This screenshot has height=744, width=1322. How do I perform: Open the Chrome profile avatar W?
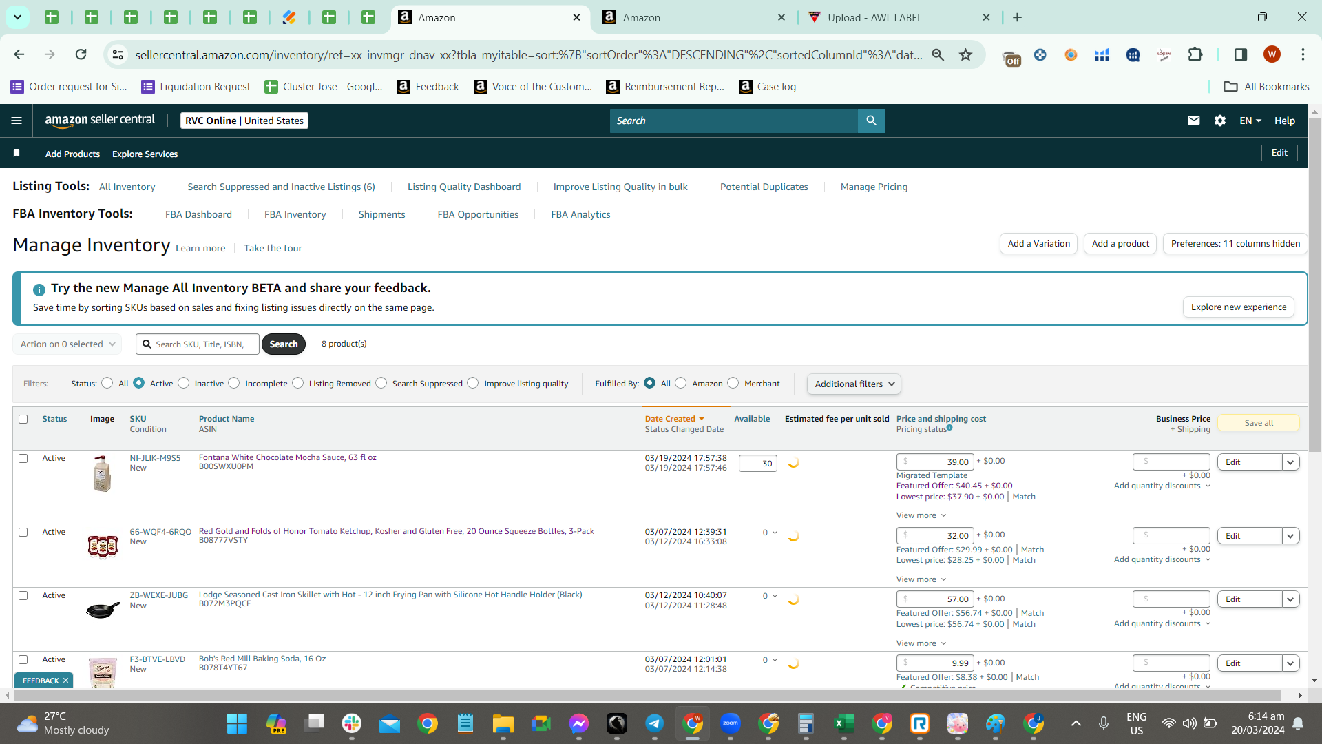pos(1272,54)
